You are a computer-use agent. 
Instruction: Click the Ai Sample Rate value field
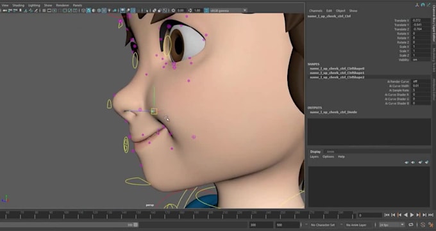[421, 90]
